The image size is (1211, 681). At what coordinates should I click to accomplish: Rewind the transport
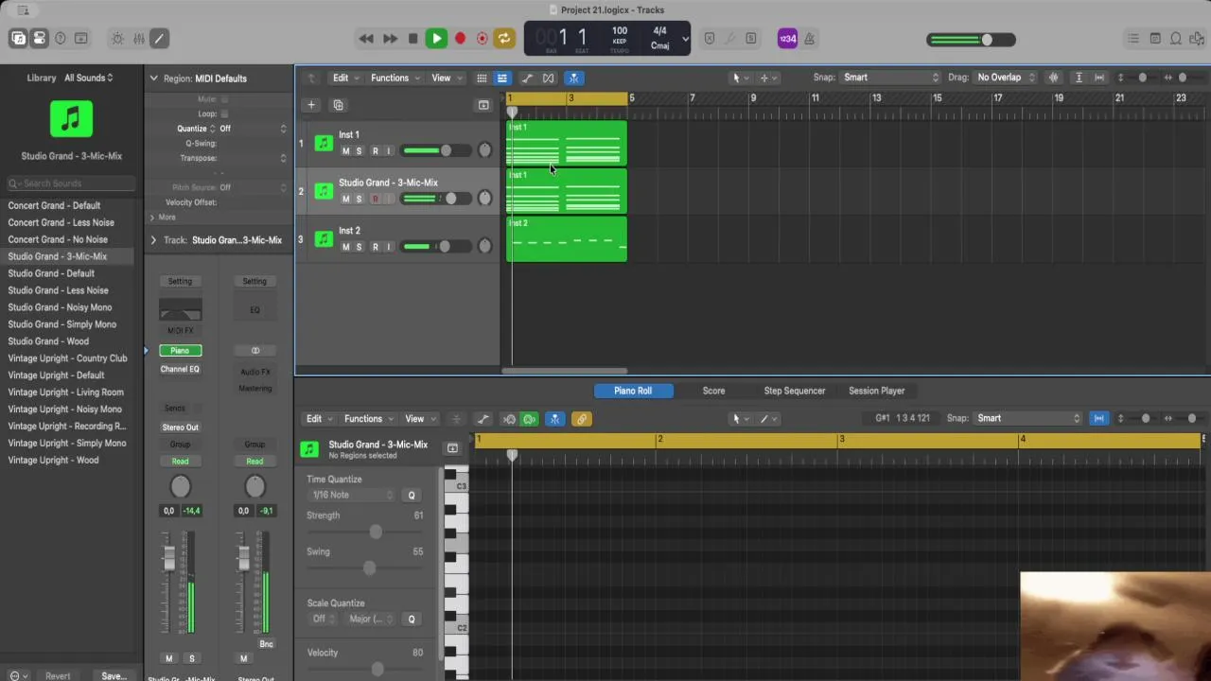click(366, 39)
